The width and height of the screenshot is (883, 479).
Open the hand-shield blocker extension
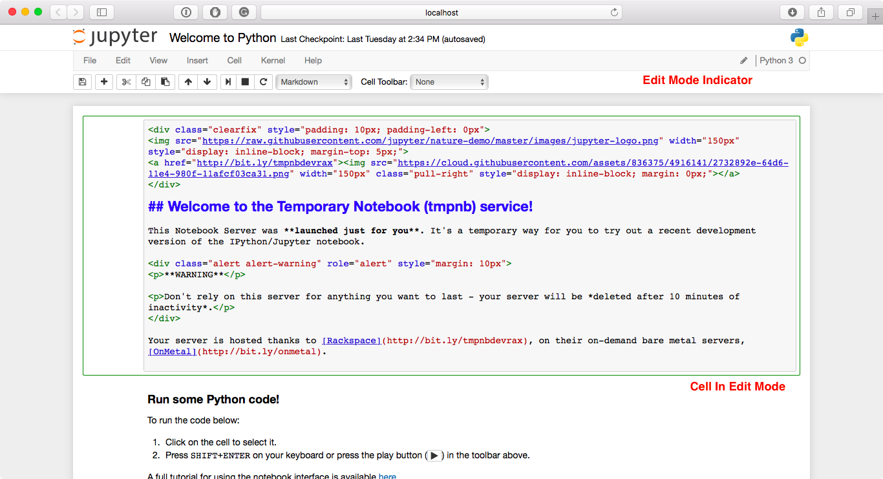215,12
